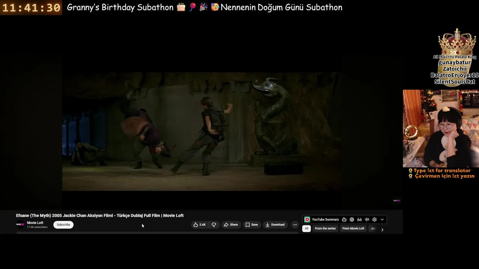Save the video to a playlist
Screen dimensions: 479x269
click(251, 225)
